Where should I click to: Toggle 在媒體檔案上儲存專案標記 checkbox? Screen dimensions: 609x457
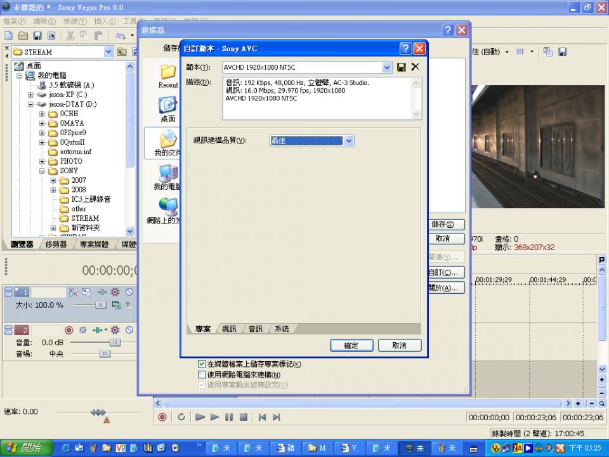point(202,364)
